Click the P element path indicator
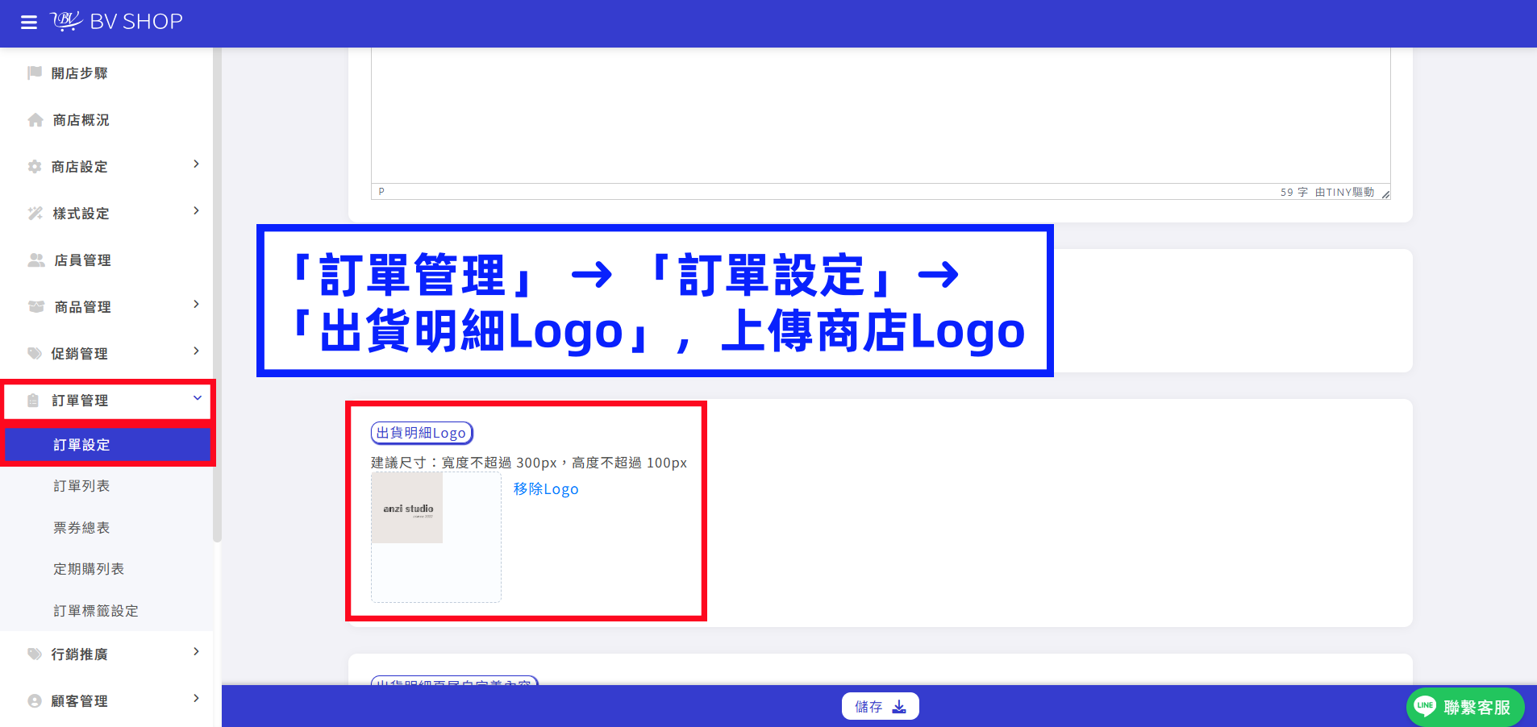The image size is (1537, 727). (x=381, y=192)
